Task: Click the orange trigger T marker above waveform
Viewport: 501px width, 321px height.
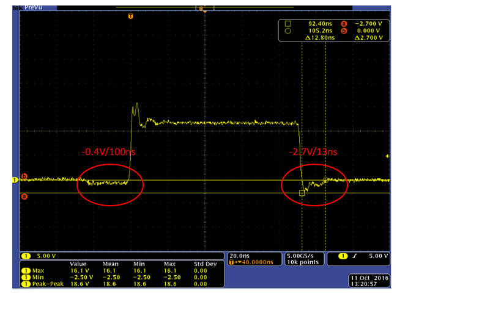Action: point(131,16)
